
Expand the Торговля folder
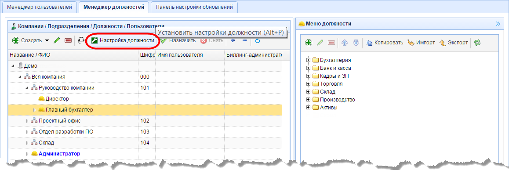click(309, 84)
